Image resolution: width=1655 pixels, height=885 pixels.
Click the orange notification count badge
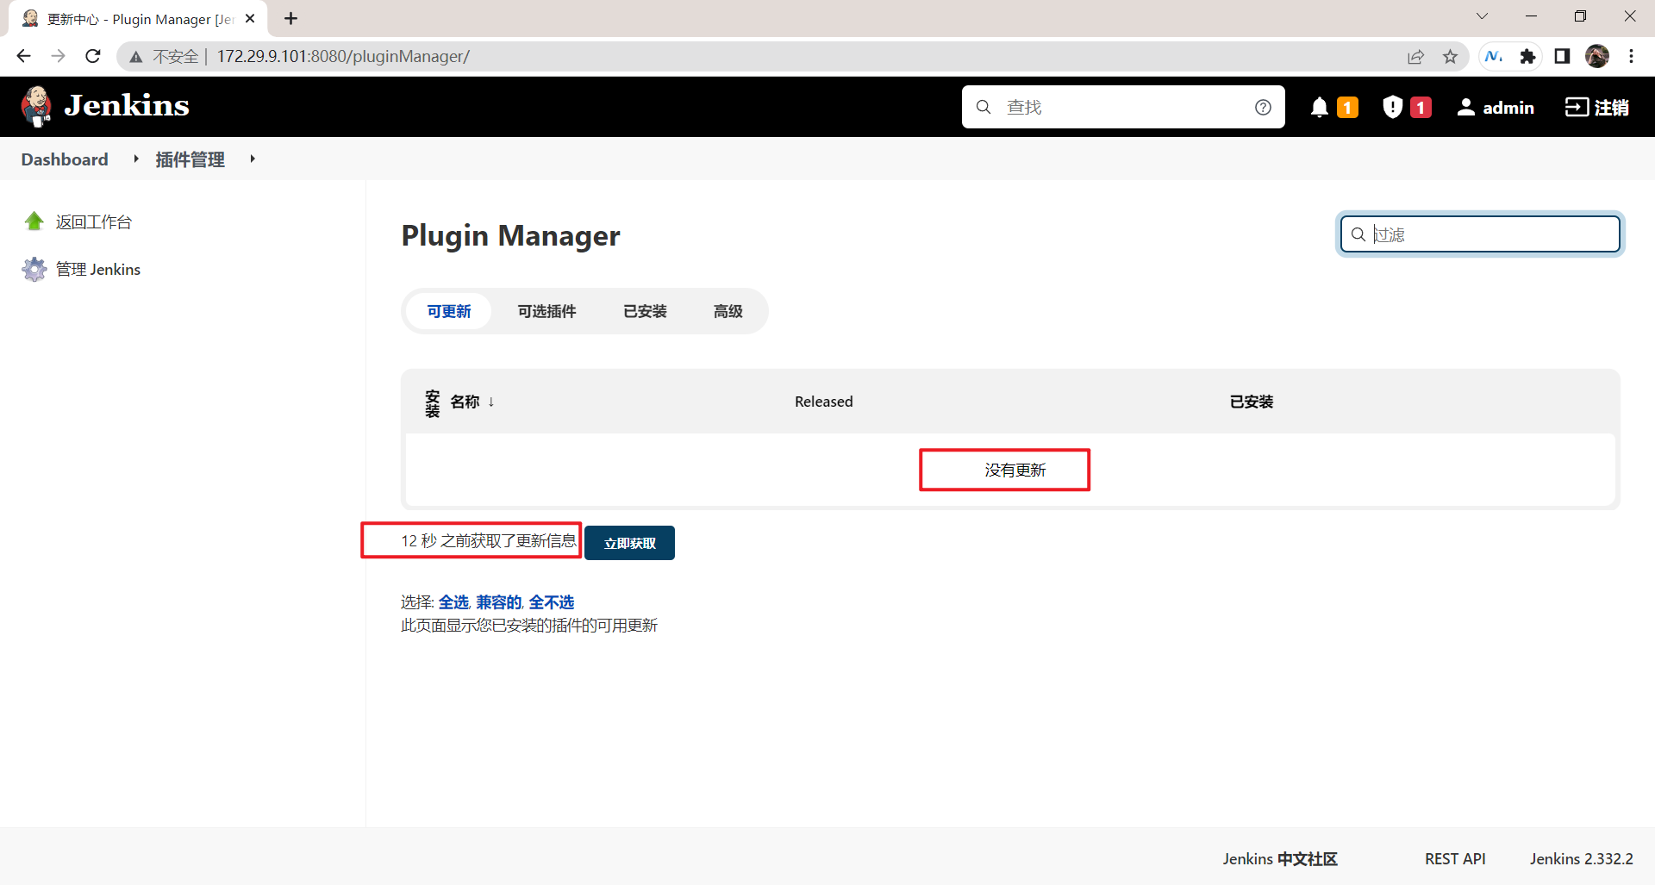[1347, 108]
